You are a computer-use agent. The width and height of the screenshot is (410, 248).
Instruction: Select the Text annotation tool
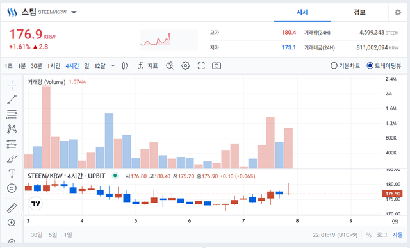coord(12,173)
